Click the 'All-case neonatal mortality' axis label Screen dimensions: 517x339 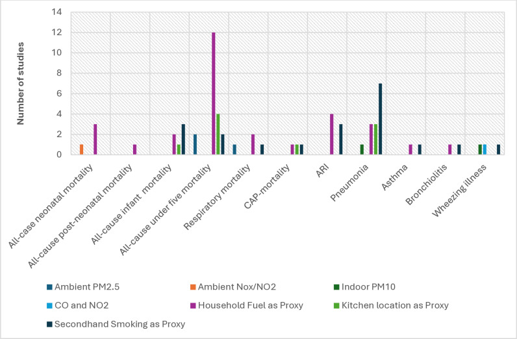(x=51, y=206)
